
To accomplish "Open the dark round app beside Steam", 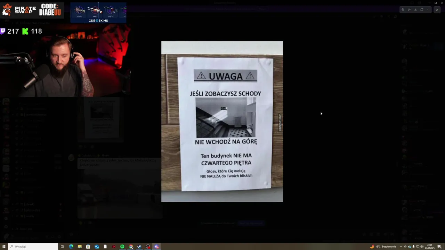I will click(148, 247).
